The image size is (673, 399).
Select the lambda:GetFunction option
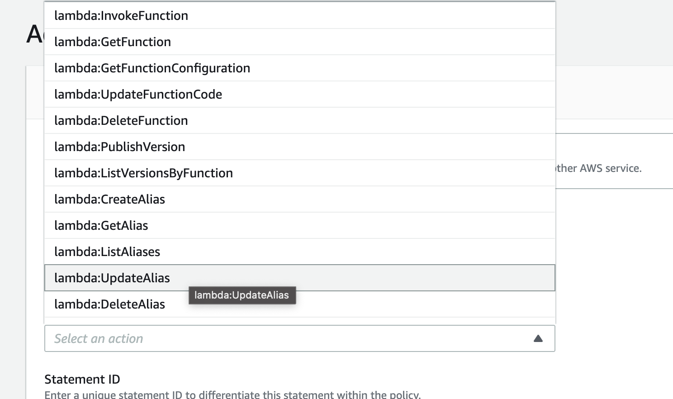pyautogui.click(x=113, y=42)
